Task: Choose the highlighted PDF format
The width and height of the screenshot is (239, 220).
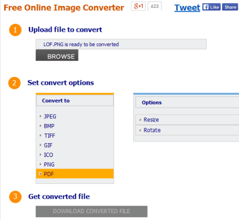Action: tap(75, 174)
